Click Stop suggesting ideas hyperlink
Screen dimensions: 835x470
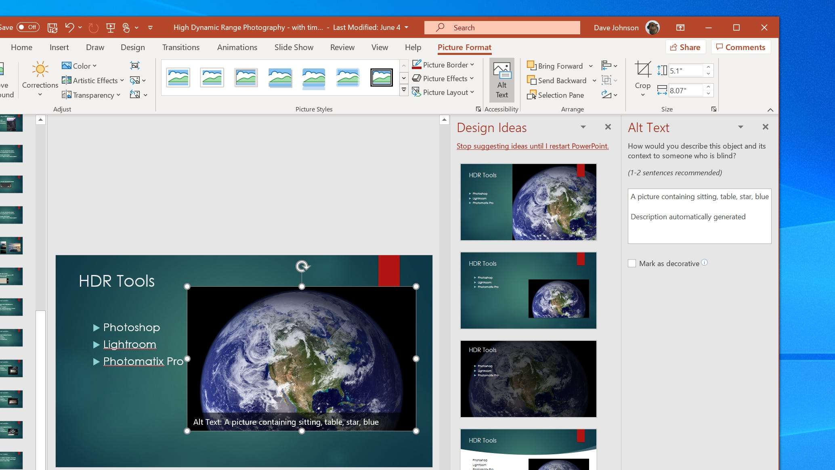pos(532,146)
